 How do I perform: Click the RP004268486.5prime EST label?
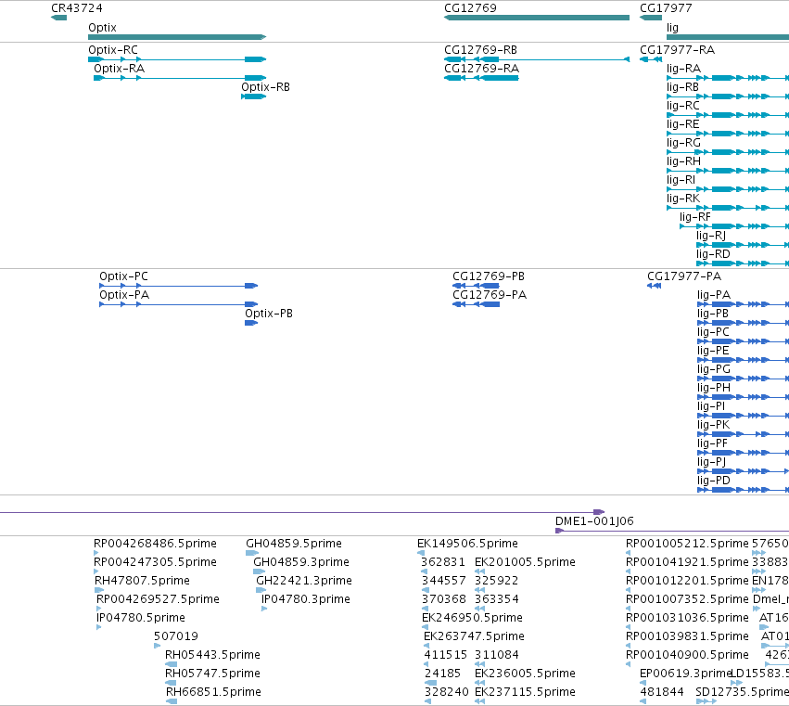pos(155,544)
